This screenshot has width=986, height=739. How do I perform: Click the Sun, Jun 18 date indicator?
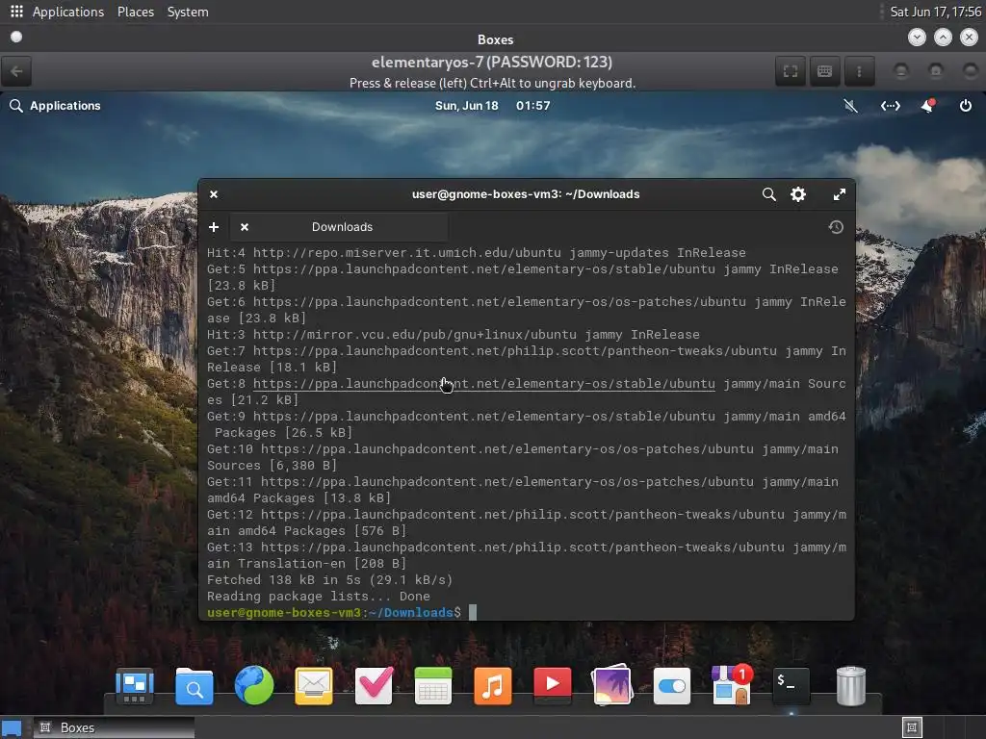(x=467, y=106)
